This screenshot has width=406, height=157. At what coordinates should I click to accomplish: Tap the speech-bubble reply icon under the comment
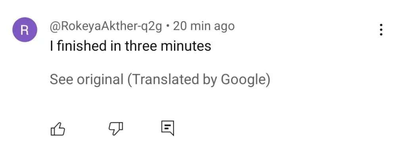click(x=168, y=128)
